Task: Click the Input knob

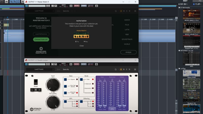Action: pyautogui.click(x=53, y=85)
